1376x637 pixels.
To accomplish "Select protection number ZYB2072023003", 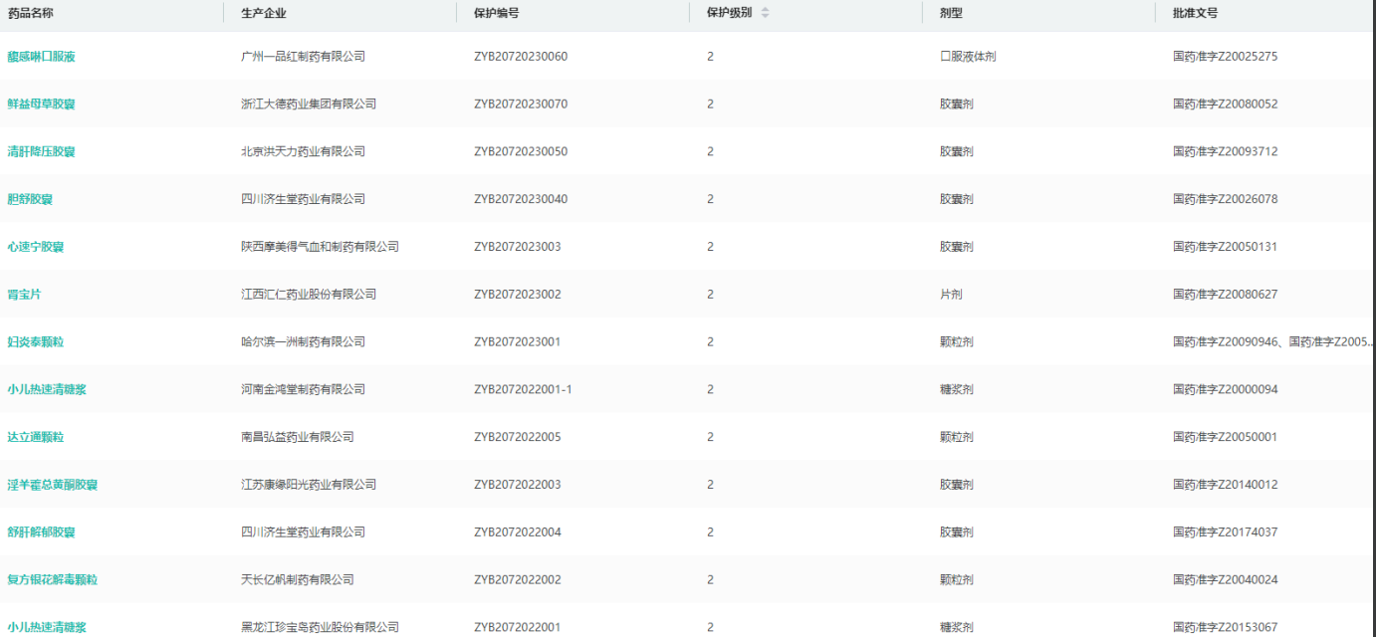I will (x=518, y=247).
